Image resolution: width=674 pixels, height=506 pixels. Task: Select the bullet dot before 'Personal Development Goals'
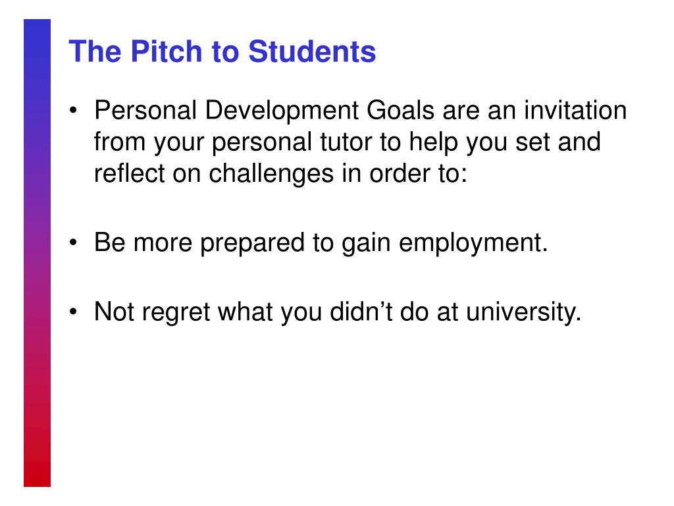74,110
